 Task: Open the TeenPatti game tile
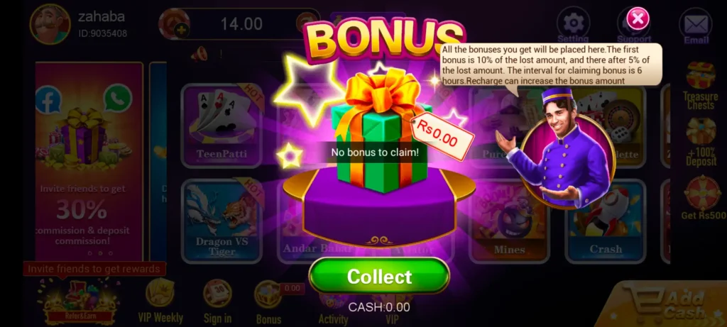222,126
